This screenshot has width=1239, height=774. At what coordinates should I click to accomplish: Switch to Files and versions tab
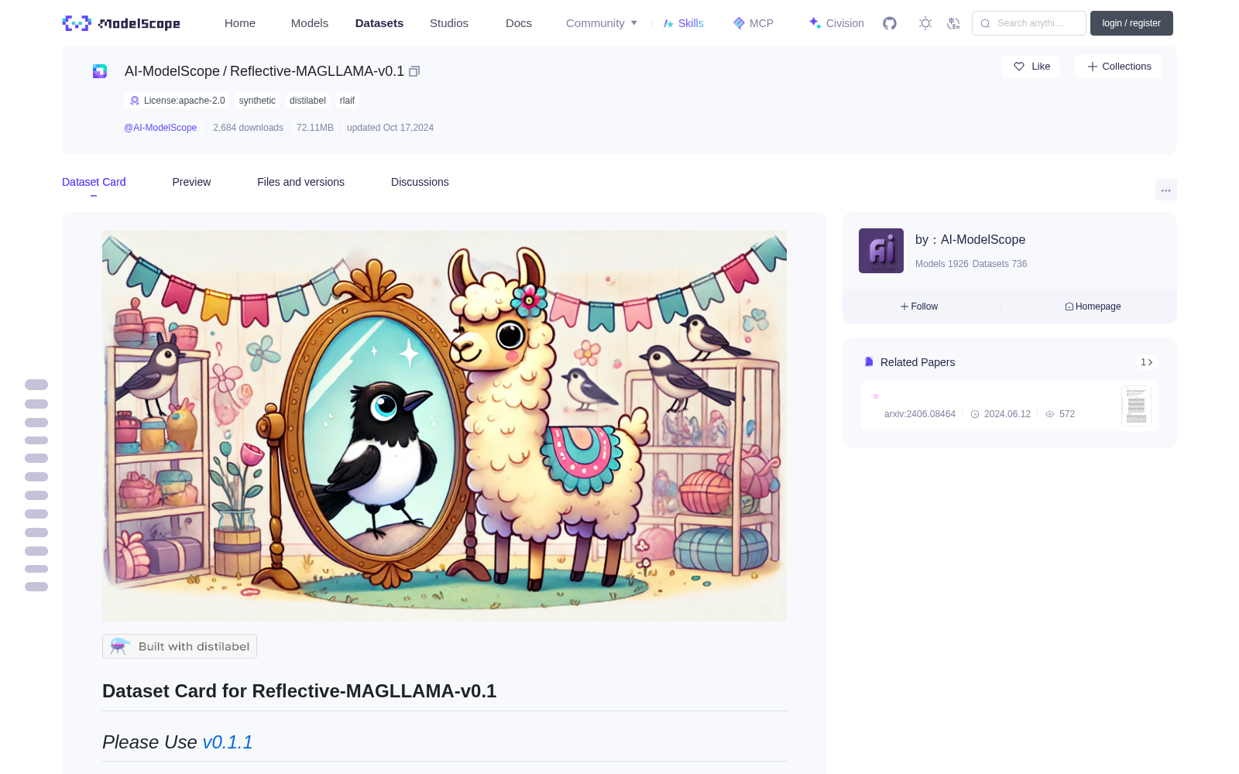pos(300,182)
